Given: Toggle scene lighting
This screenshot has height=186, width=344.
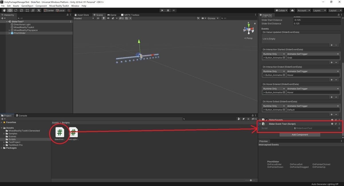Looking at the screenshot, I should 104,18.
